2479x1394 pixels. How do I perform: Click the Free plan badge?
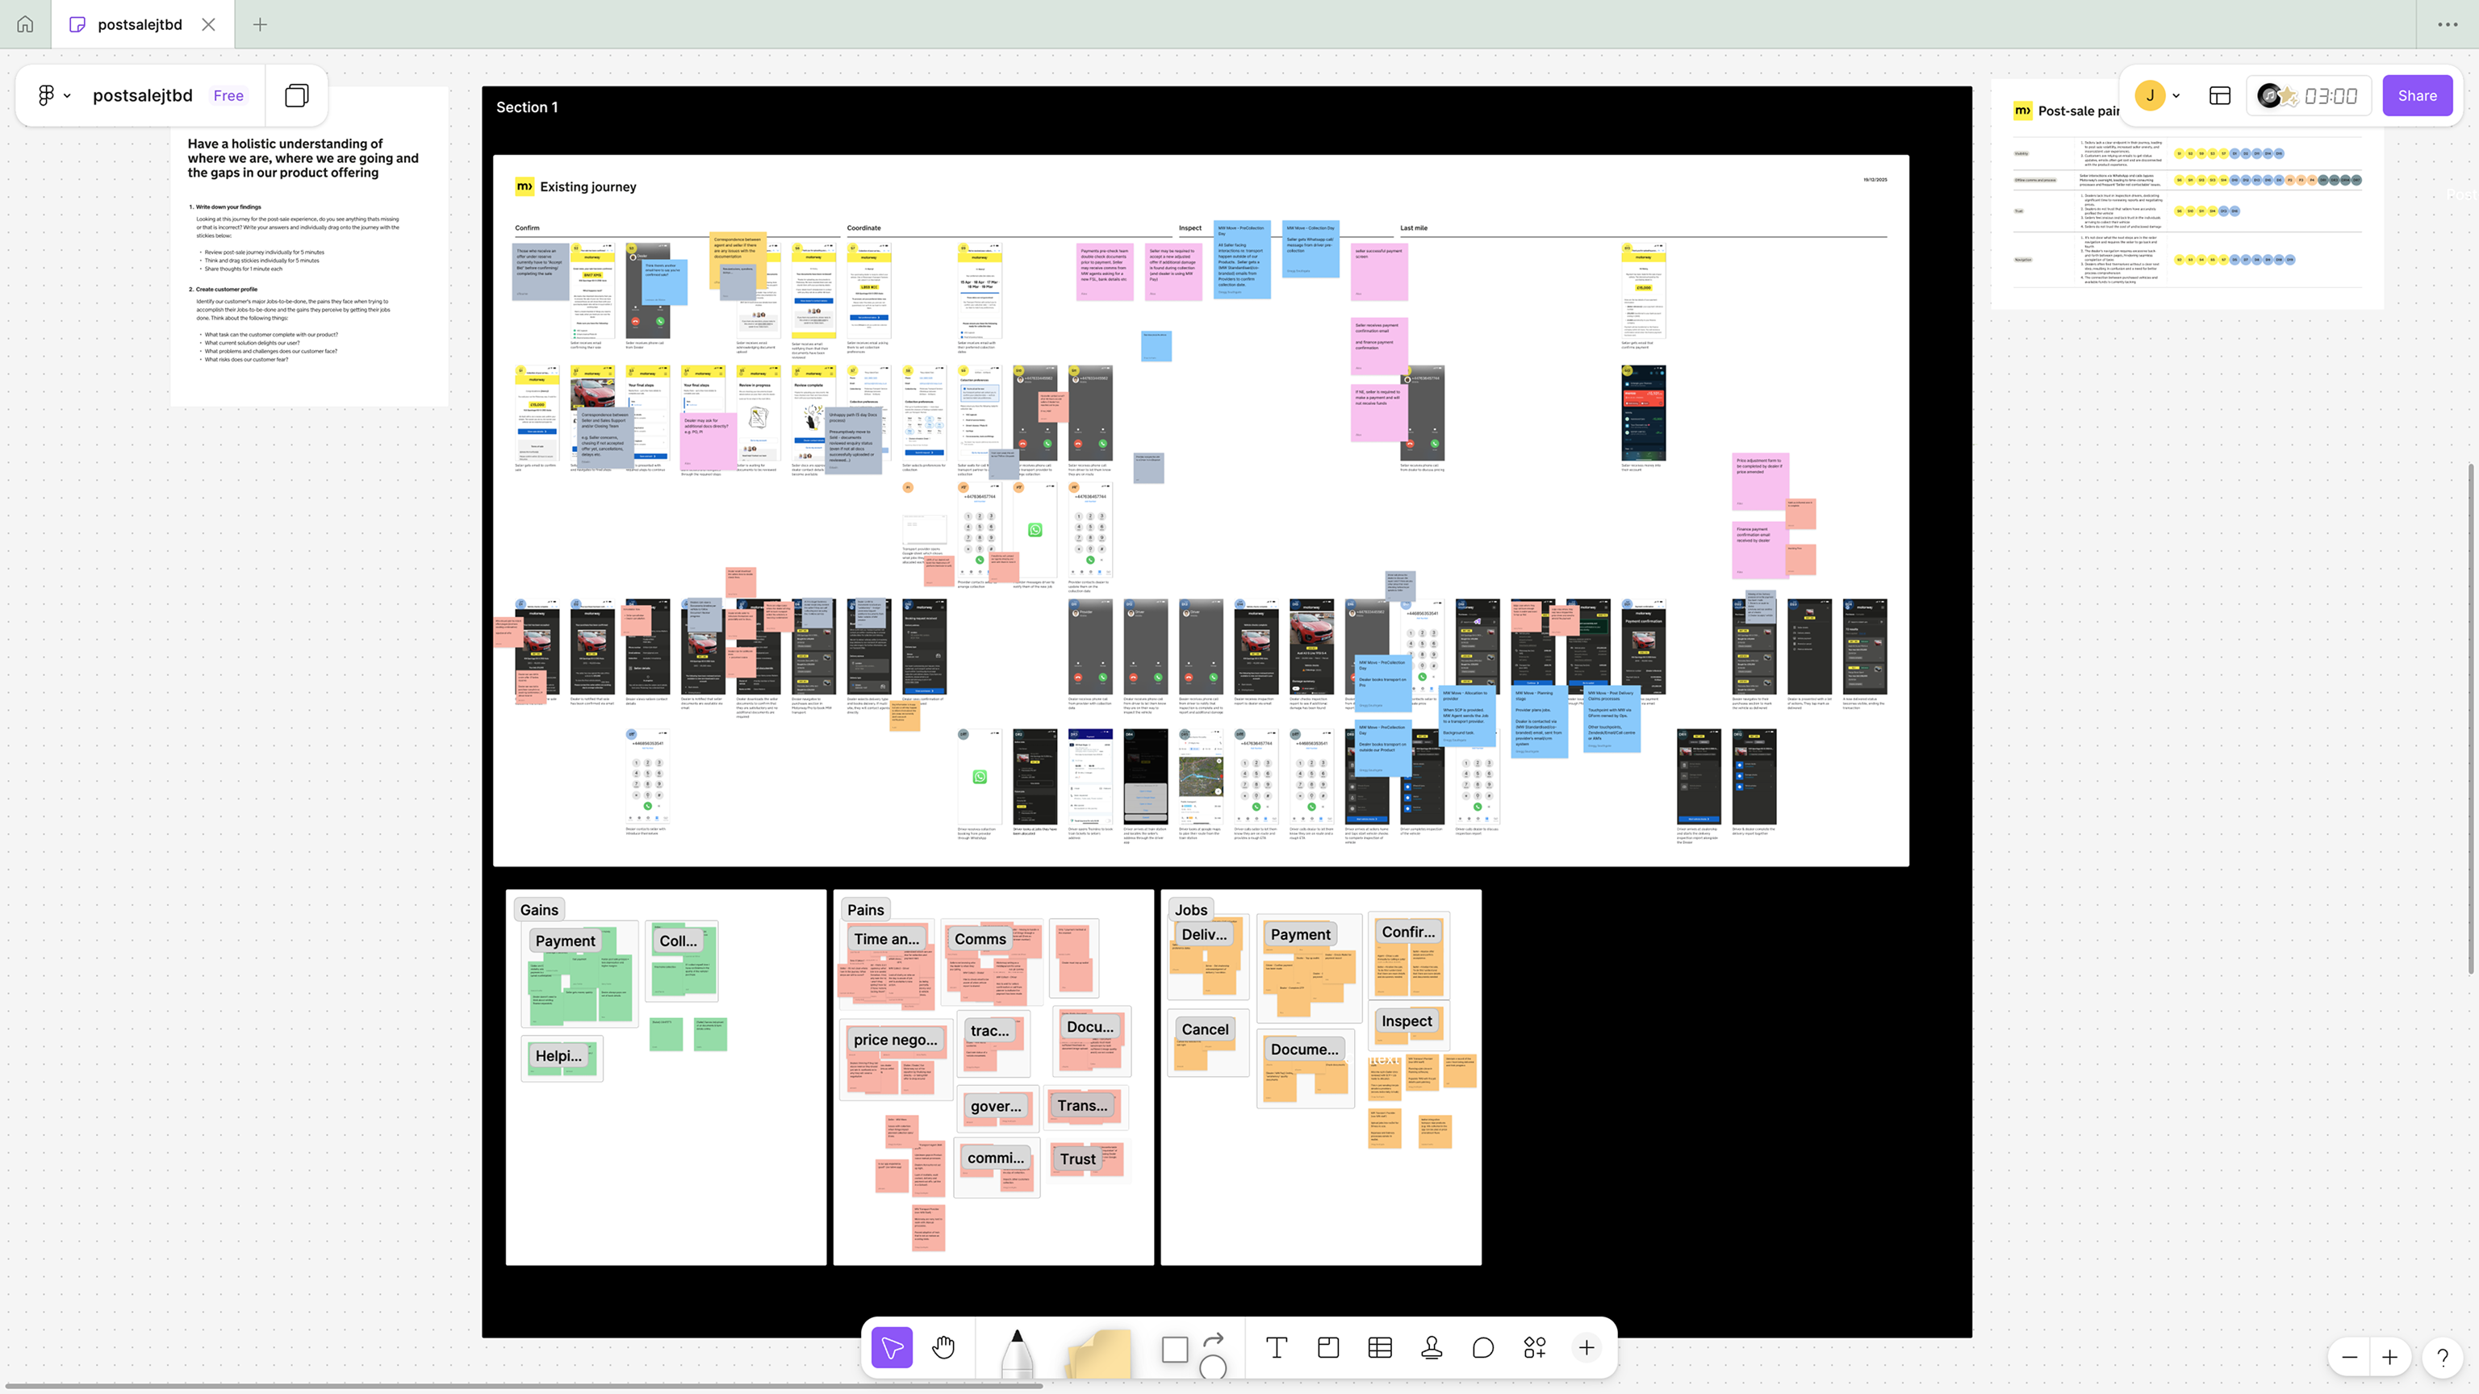click(x=228, y=95)
